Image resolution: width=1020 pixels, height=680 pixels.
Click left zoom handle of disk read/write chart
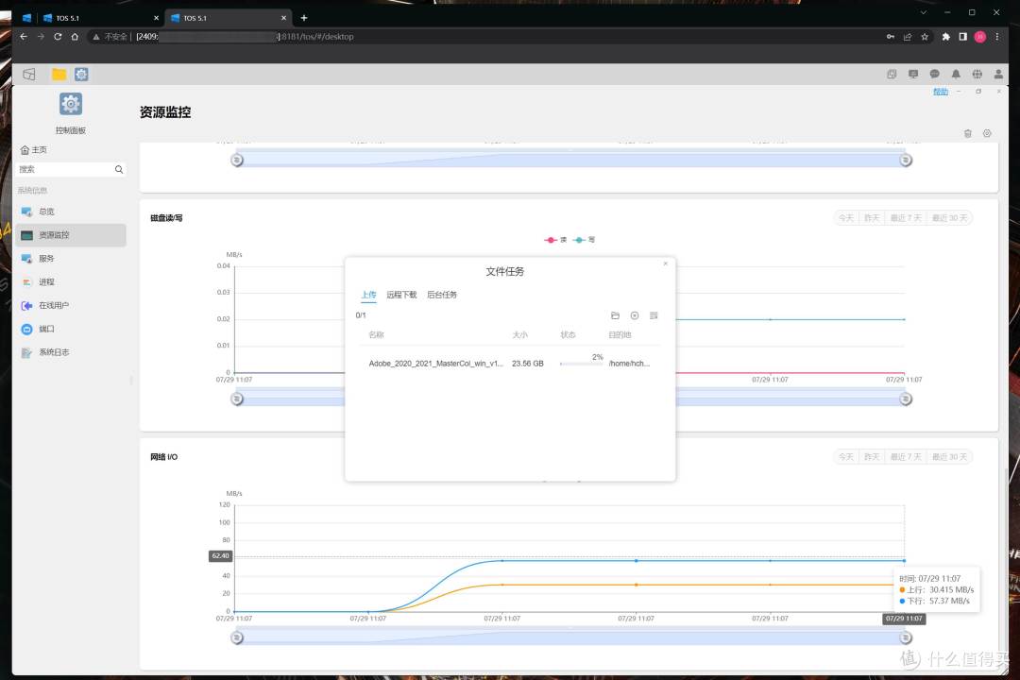click(237, 399)
